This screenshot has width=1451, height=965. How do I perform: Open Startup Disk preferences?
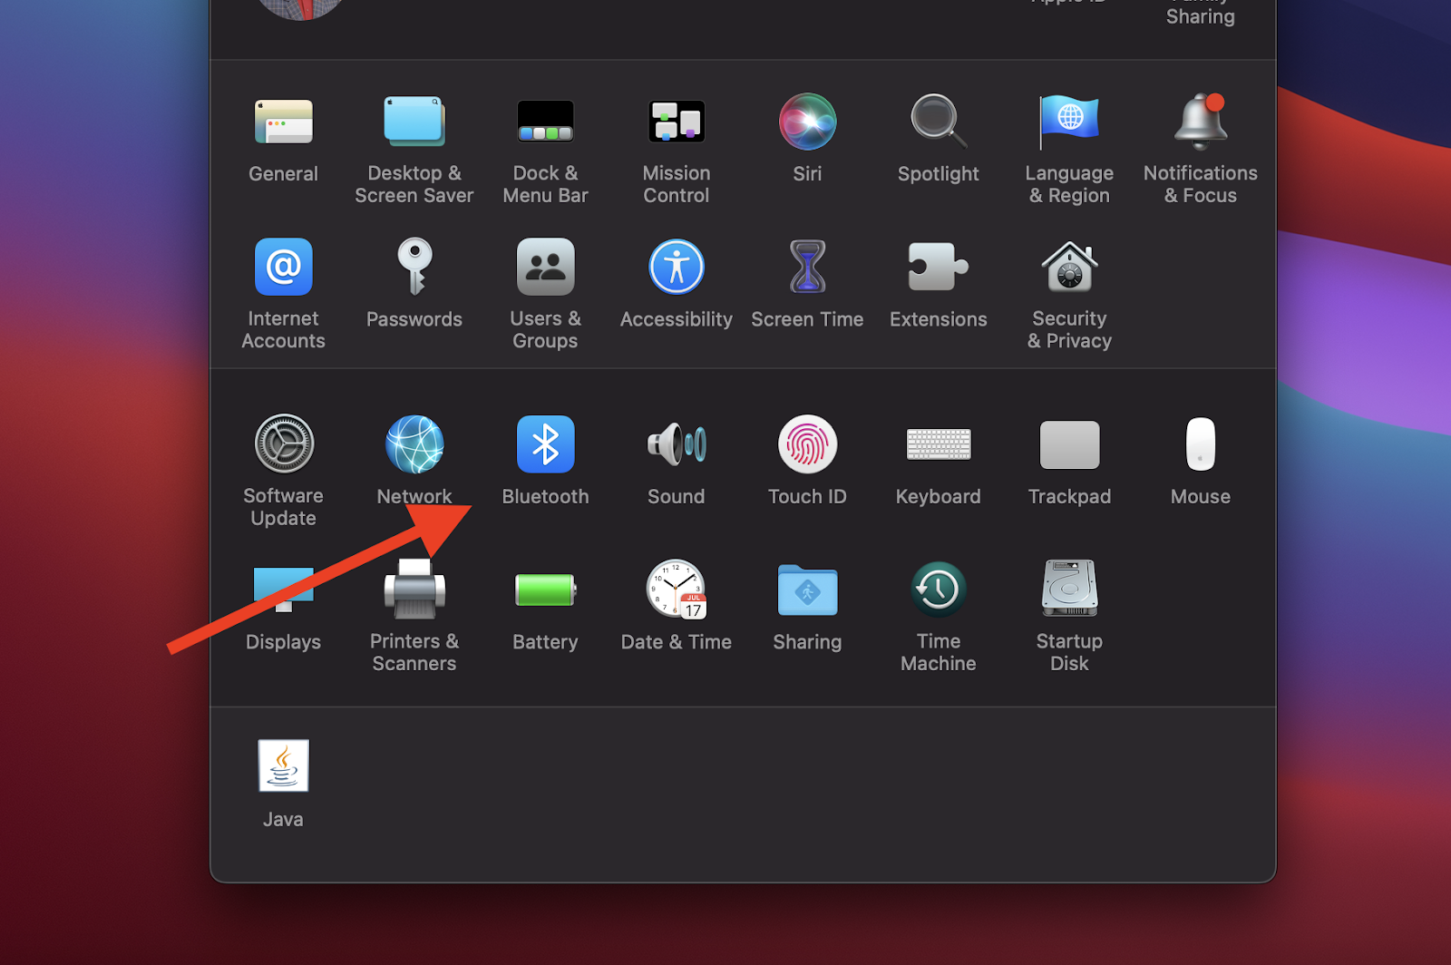(x=1069, y=590)
